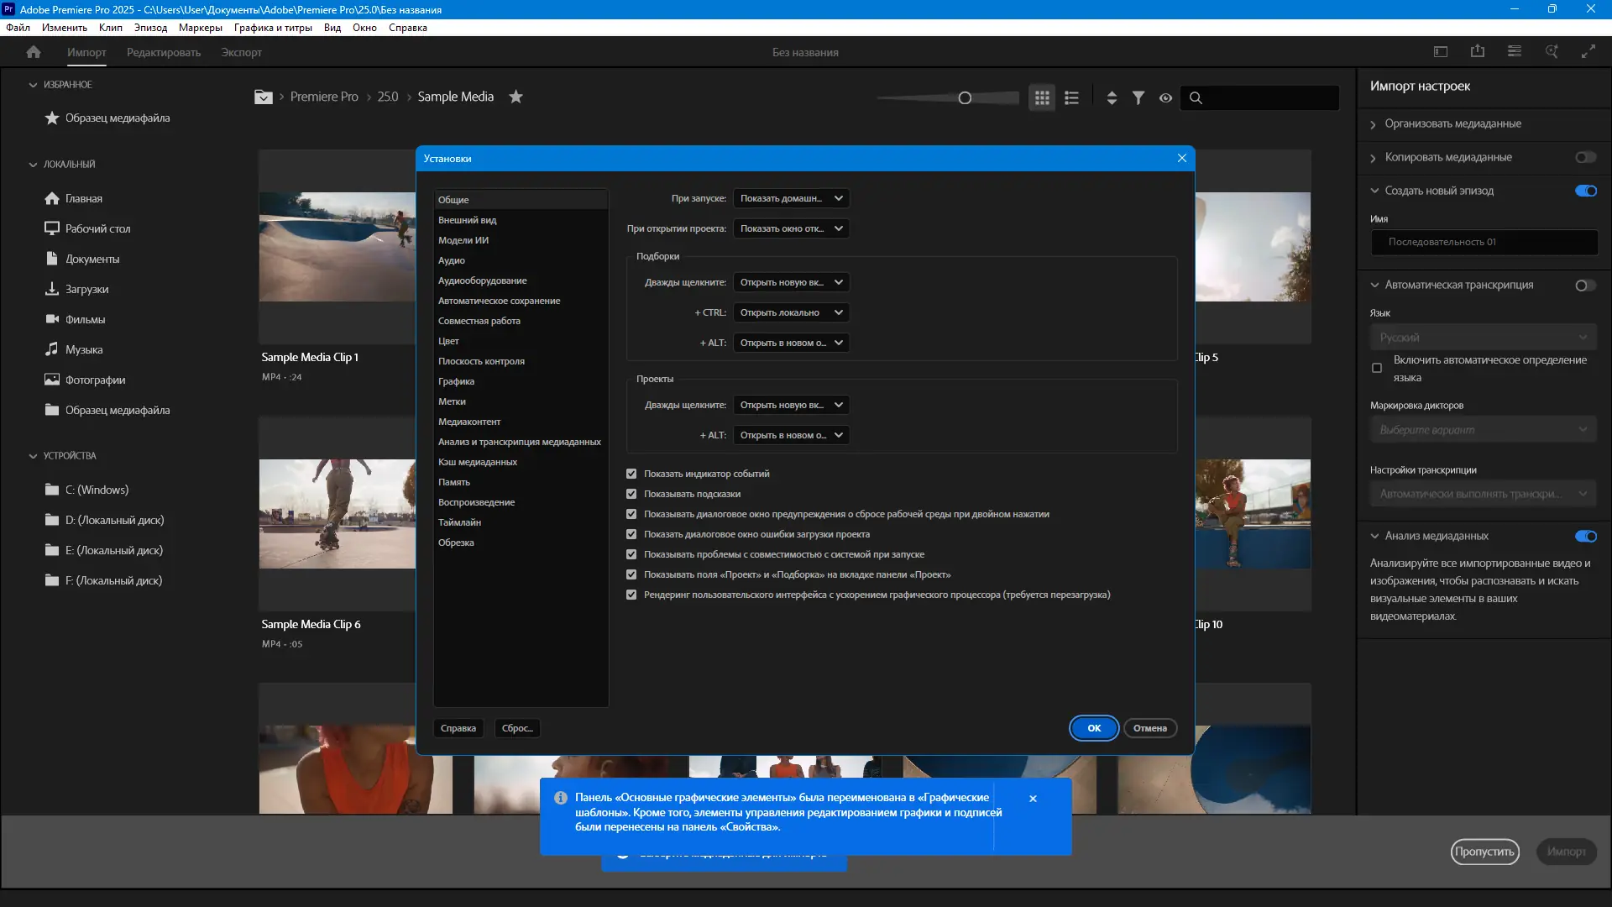Image resolution: width=1612 pixels, height=907 pixels.
Task: Click the Сброс... button
Action: [x=517, y=728]
